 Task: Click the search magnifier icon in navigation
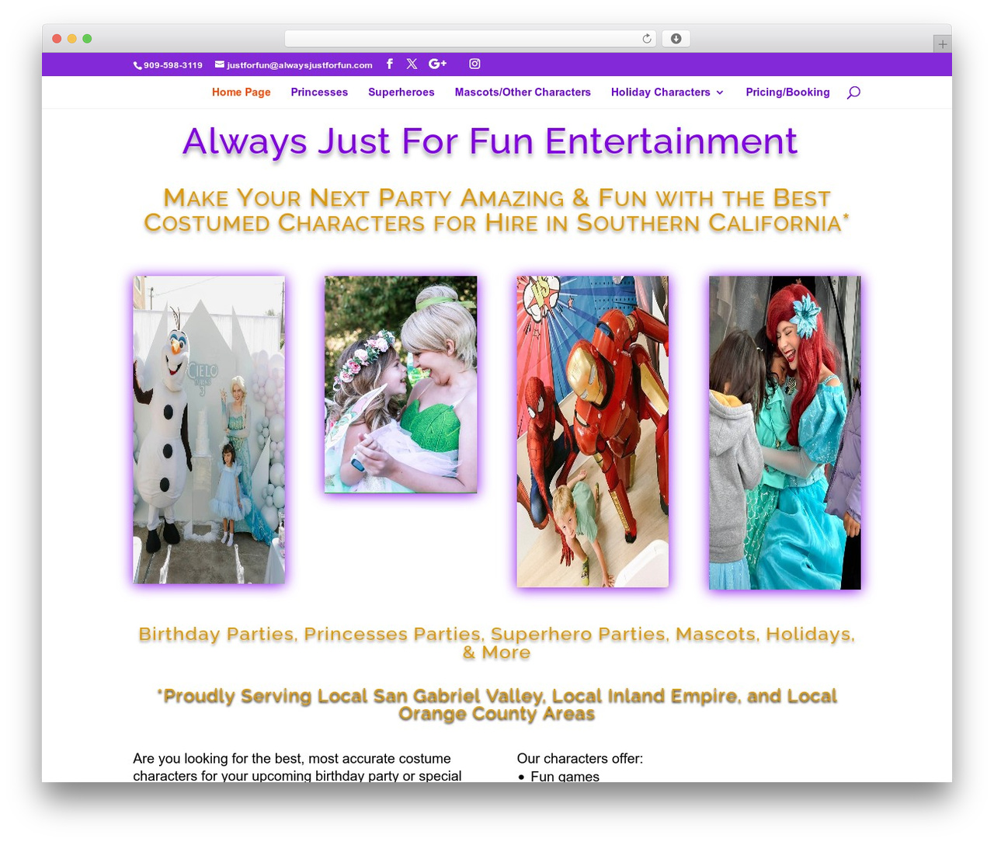pyautogui.click(x=853, y=92)
